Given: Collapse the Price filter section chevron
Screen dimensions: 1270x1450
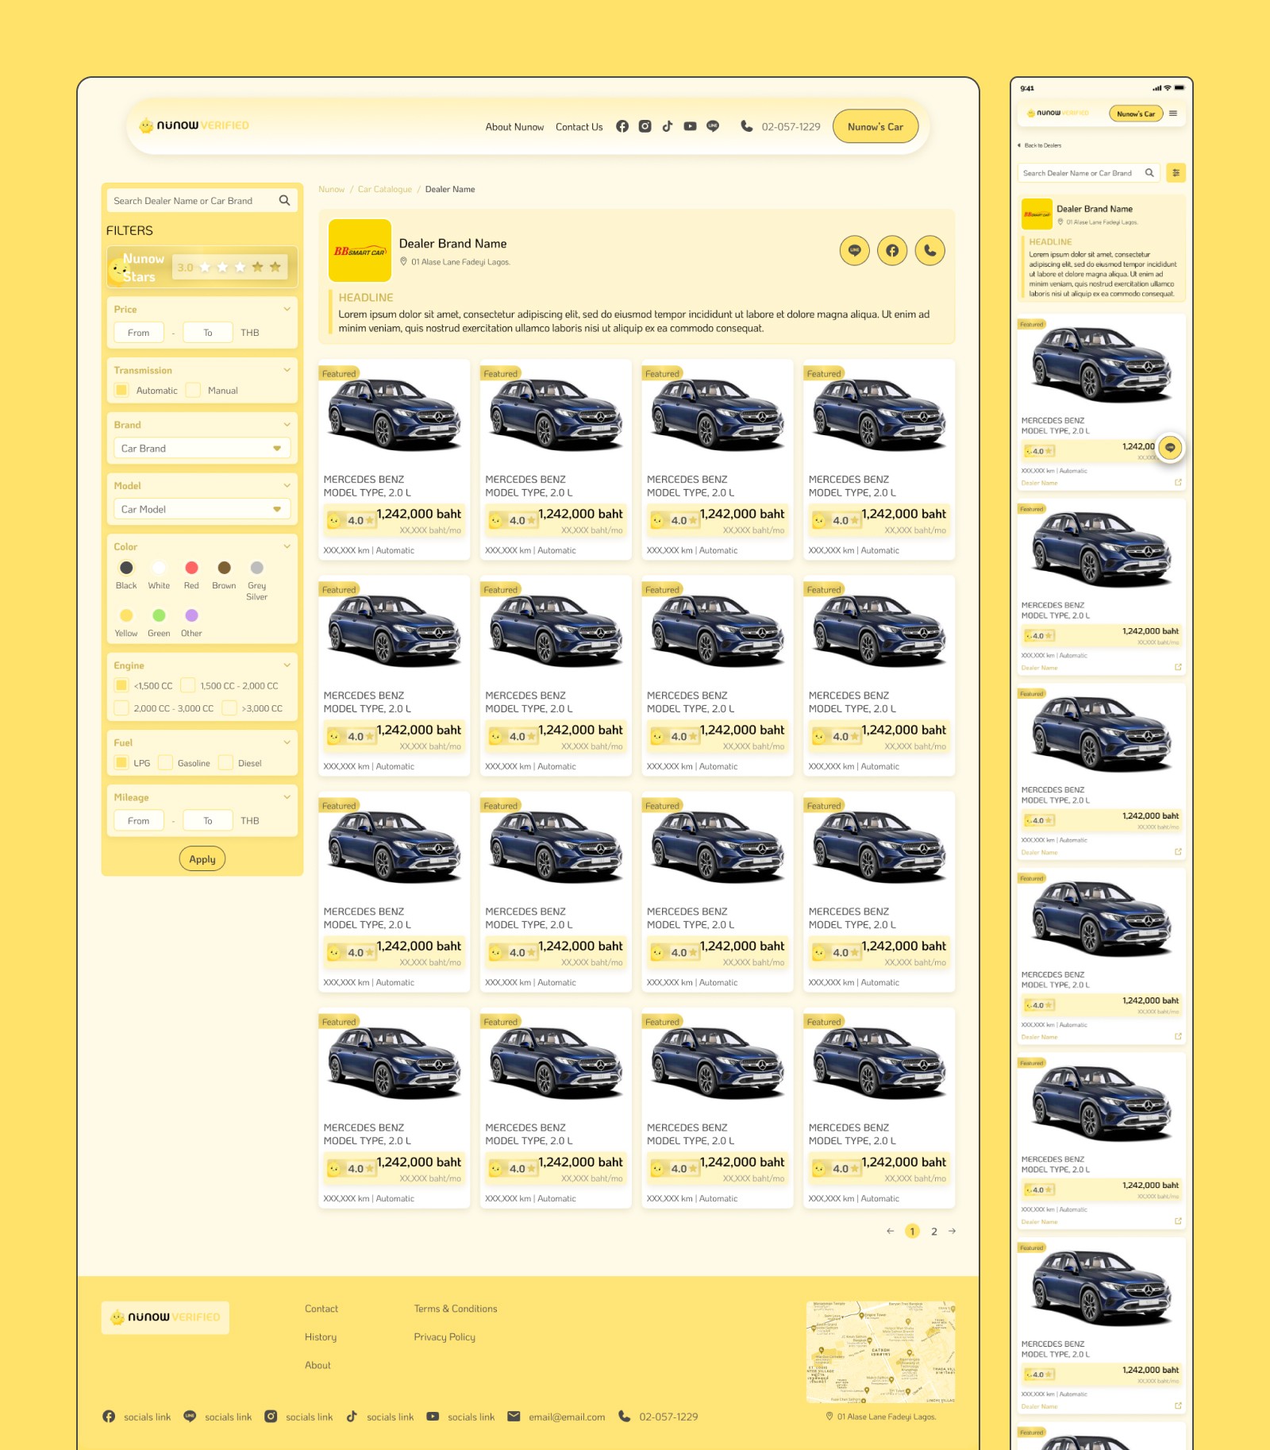Looking at the screenshot, I should pos(287,309).
